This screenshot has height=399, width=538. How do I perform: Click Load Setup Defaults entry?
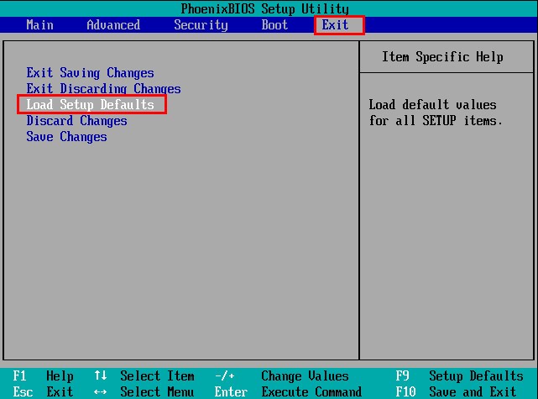click(91, 105)
